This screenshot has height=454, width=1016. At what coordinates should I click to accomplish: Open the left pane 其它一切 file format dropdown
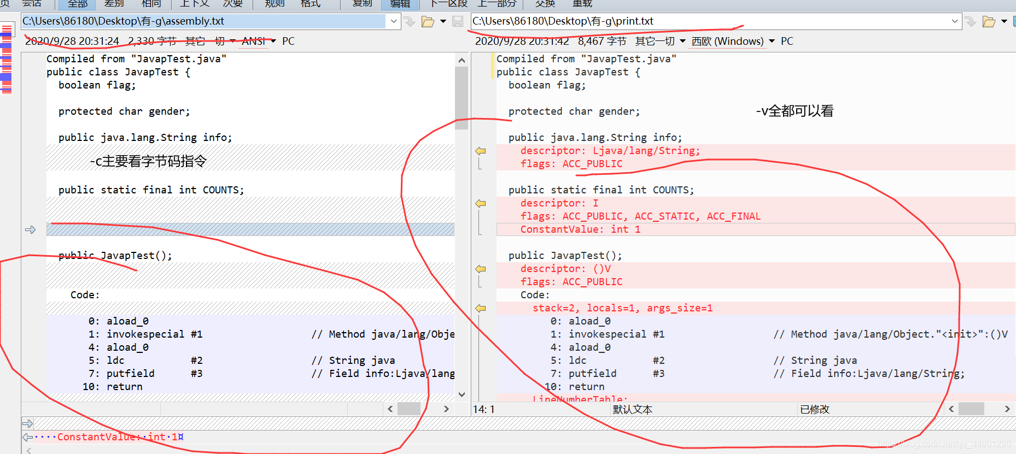point(210,41)
